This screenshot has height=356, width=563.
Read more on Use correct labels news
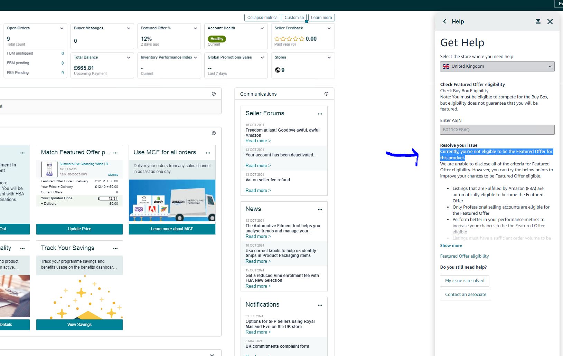point(258,261)
